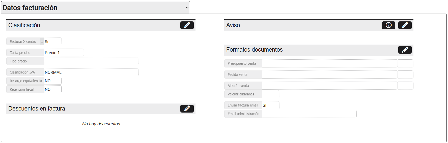Click the Albarán venta format field

point(330,86)
